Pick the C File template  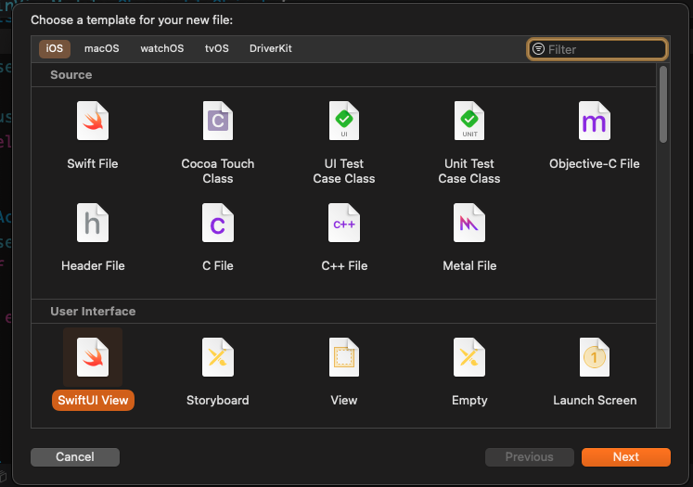217,224
